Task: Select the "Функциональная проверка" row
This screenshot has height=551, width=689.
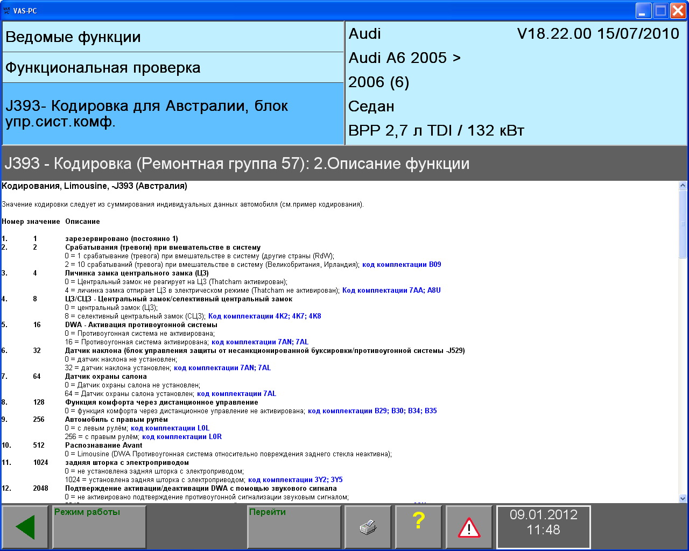Action: coord(173,68)
